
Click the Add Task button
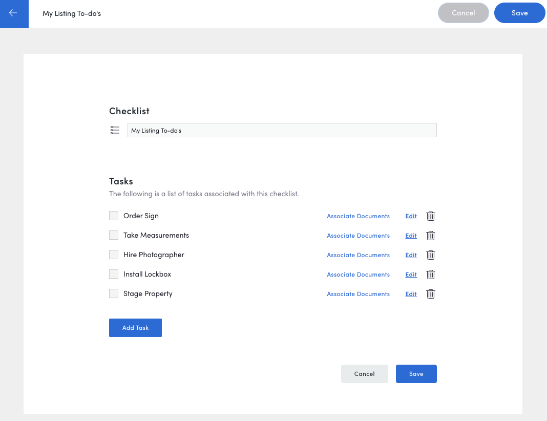click(x=135, y=328)
